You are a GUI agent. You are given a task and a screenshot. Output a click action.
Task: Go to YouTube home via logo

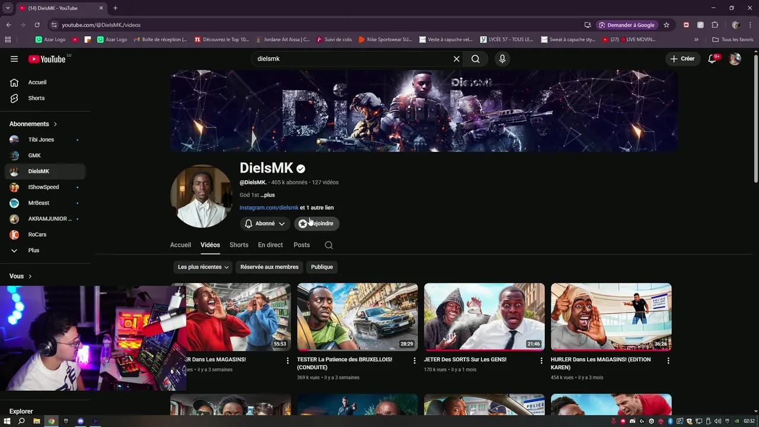[47, 59]
